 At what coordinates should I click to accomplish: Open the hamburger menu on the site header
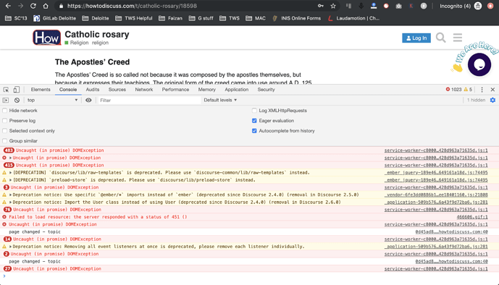coord(458,38)
